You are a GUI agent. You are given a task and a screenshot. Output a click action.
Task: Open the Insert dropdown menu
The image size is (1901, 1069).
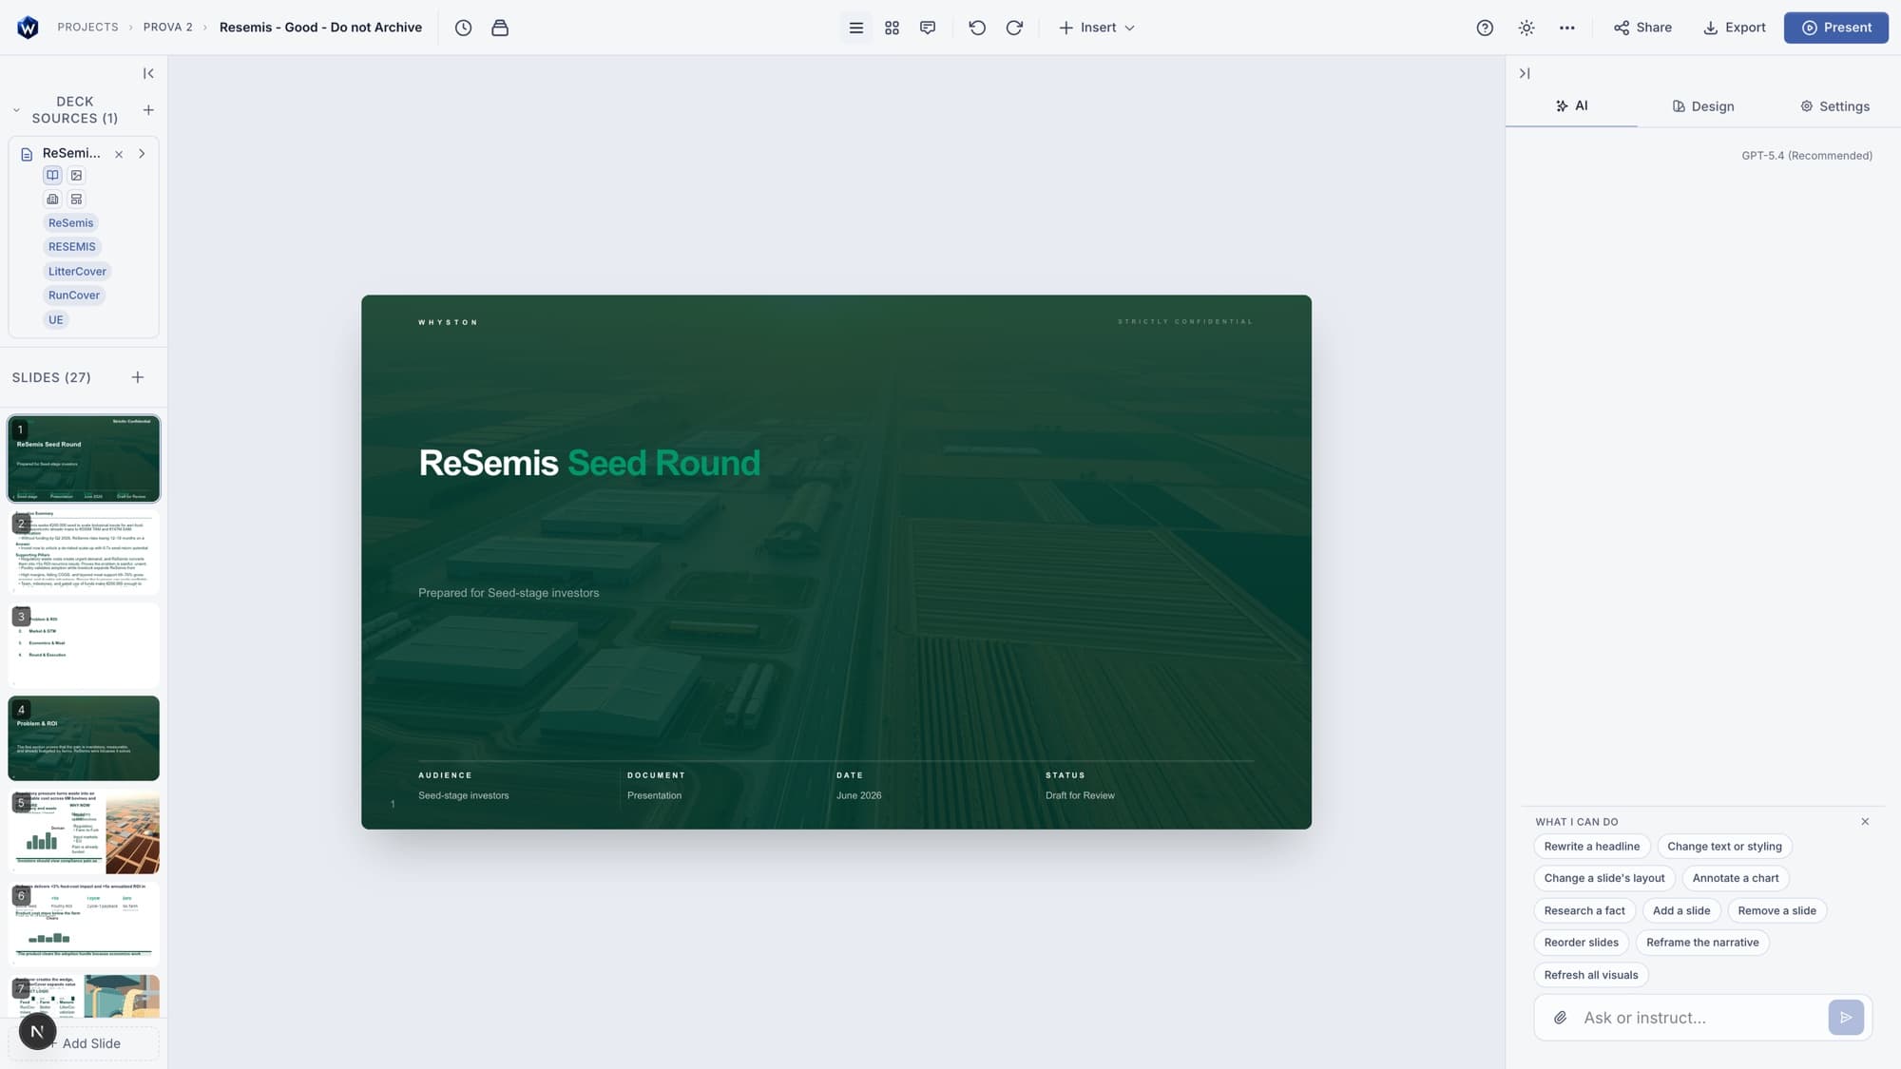[1097, 28]
